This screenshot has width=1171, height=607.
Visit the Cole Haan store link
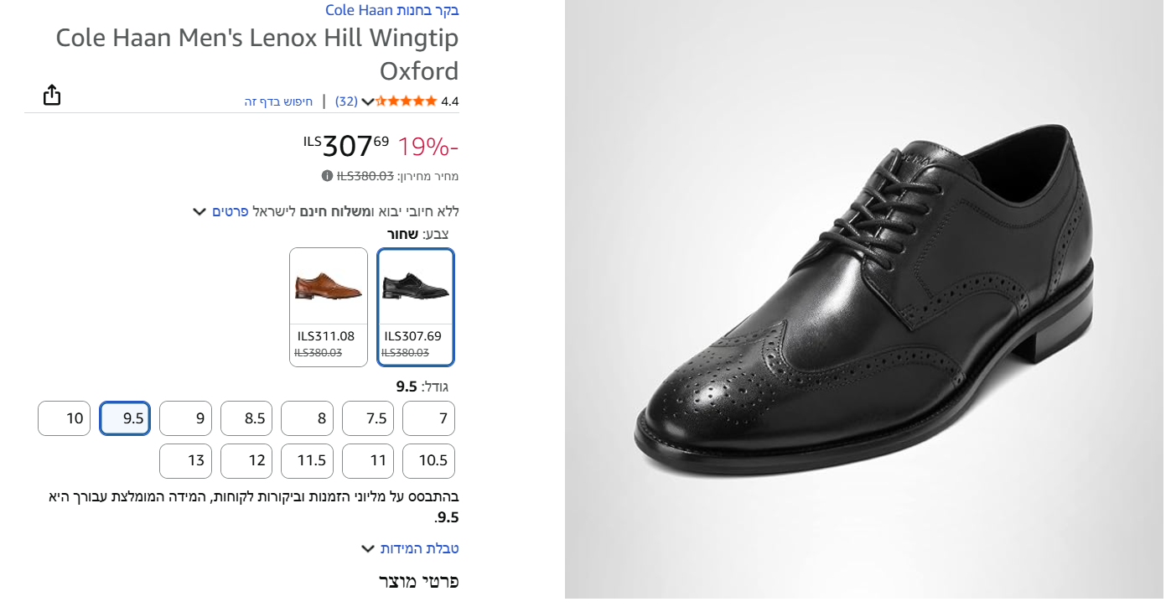click(392, 11)
